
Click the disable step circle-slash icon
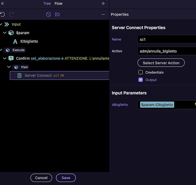pyautogui.click(x=48, y=14)
